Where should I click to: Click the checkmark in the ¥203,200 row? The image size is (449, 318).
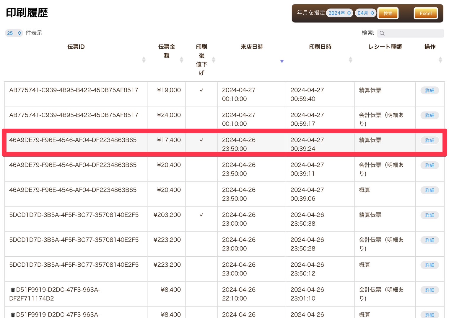(x=201, y=215)
